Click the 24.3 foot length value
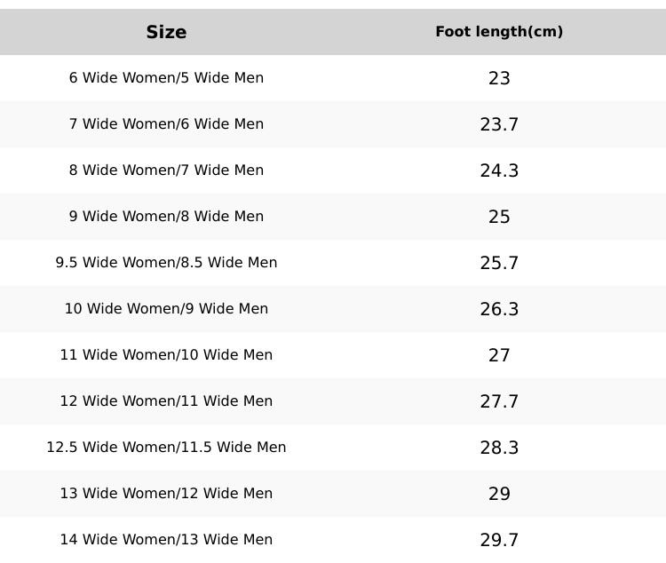This screenshot has width=666, height=563. coord(499,170)
